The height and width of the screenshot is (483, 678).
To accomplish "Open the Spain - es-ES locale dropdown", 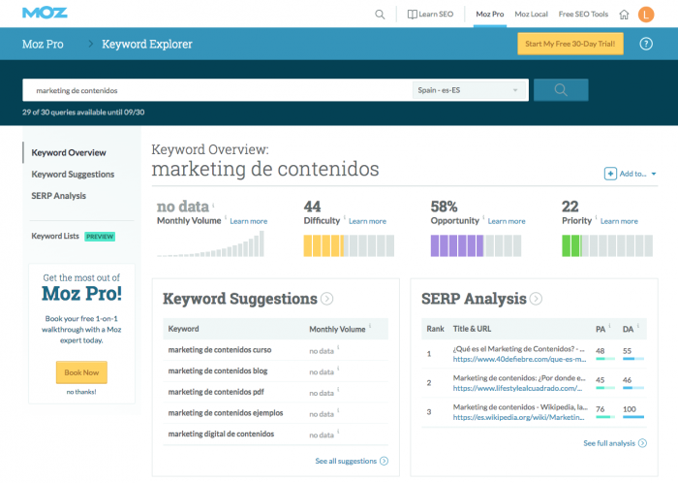I will (468, 90).
